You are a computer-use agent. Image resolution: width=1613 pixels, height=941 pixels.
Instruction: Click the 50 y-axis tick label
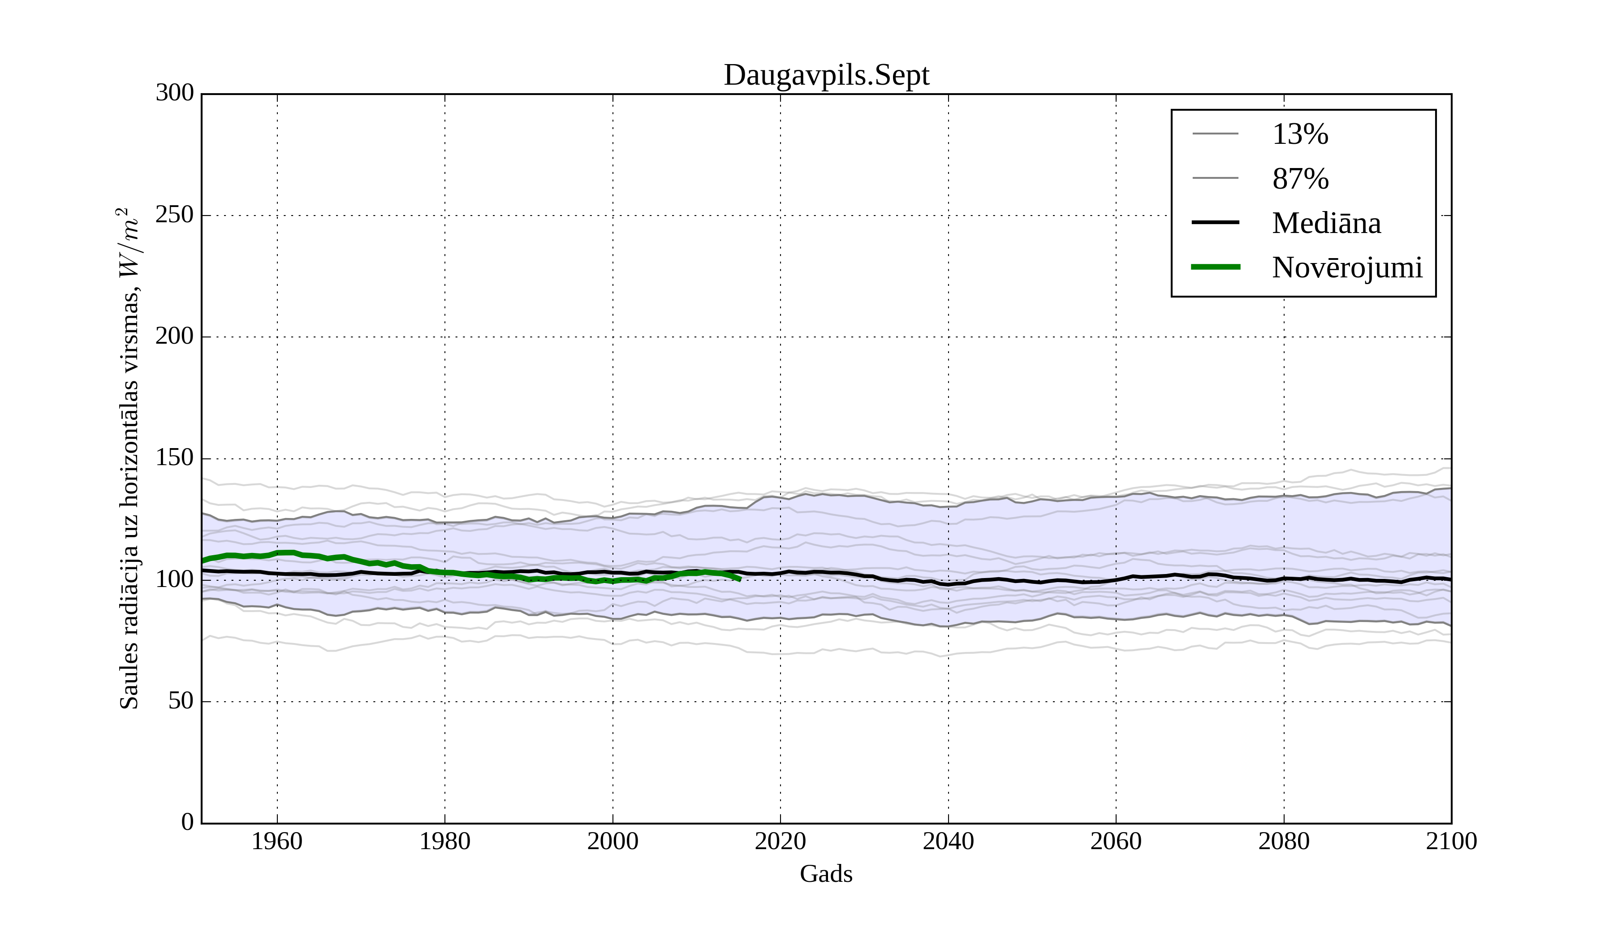point(181,701)
